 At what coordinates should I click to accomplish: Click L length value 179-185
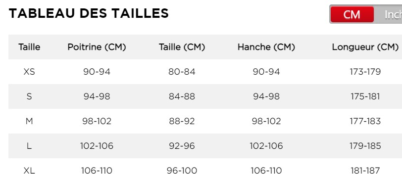pyautogui.click(x=365, y=146)
